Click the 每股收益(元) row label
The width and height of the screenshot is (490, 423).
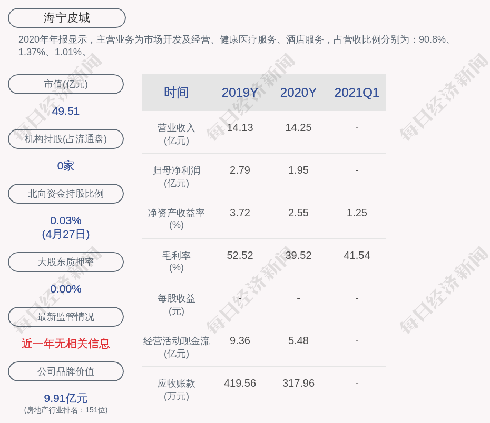click(x=177, y=305)
